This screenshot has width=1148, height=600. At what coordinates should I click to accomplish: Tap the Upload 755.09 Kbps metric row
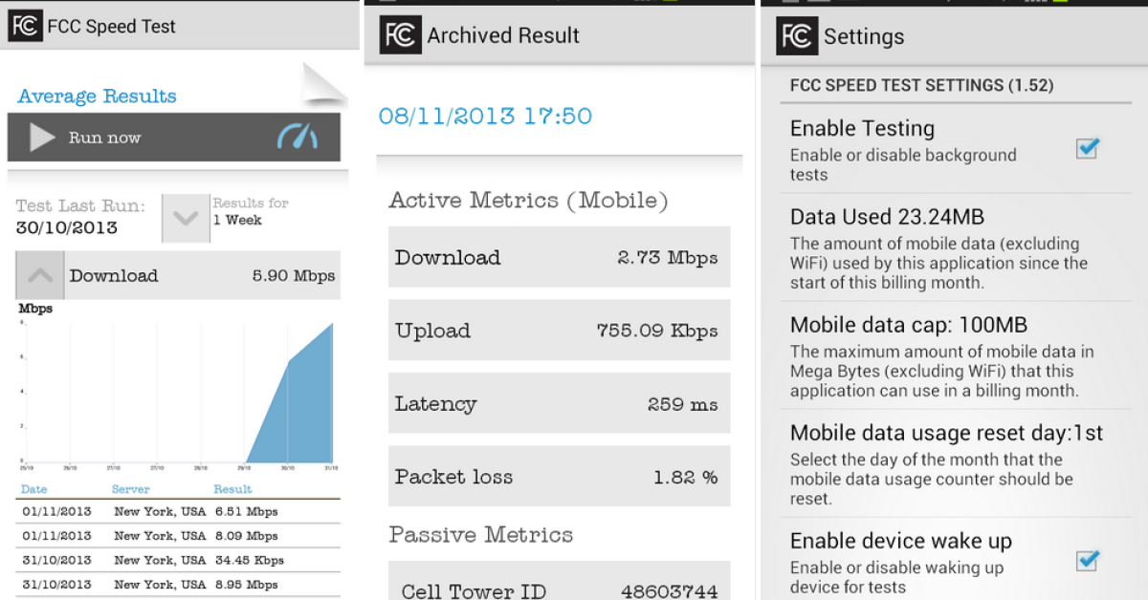[x=559, y=331]
